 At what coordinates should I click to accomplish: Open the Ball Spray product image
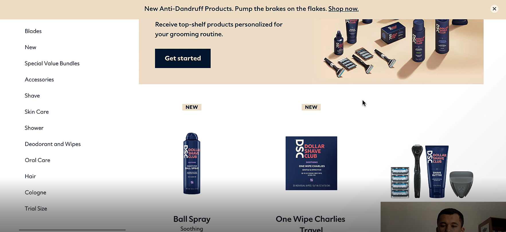(192, 163)
